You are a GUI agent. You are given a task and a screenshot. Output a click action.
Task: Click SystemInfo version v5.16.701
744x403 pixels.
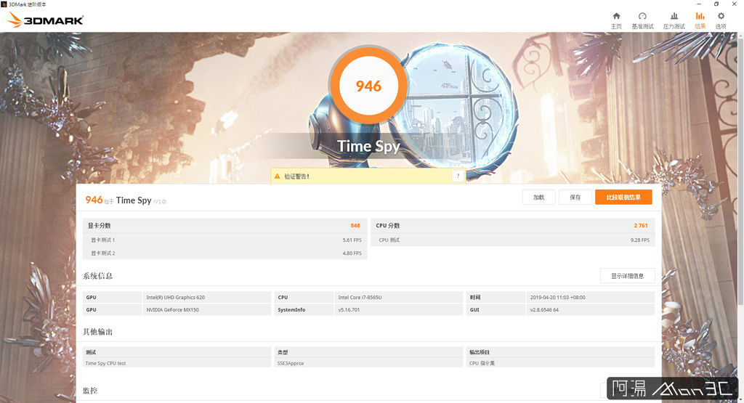[x=349, y=309]
